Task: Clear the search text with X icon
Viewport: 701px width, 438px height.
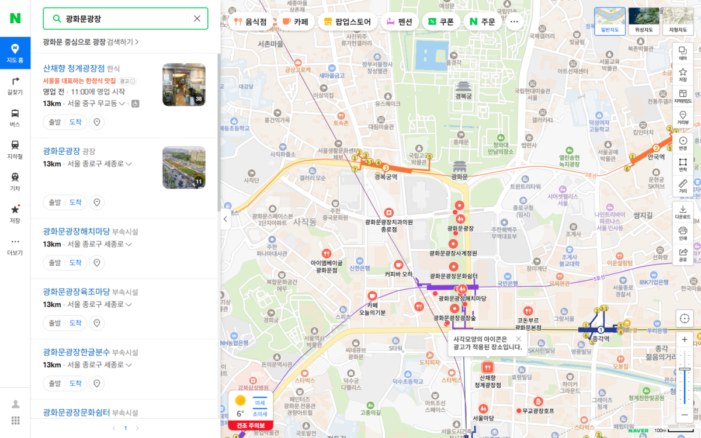Action: [x=197, y=19]
